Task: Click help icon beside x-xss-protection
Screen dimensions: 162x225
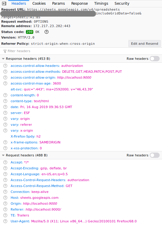Action: pos(5,148)
